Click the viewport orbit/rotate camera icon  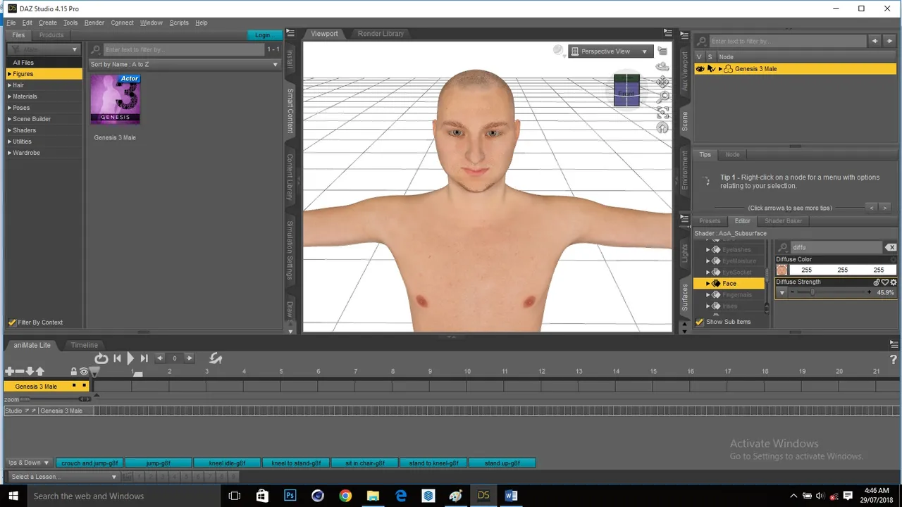click(x=662, y=67)
